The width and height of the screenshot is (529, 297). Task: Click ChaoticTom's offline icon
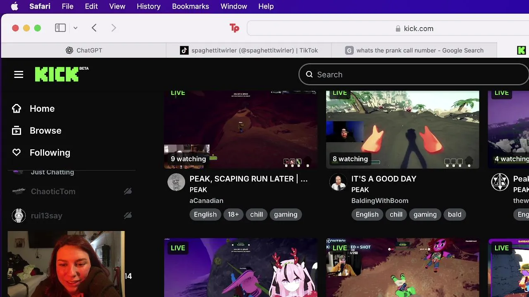128,191
